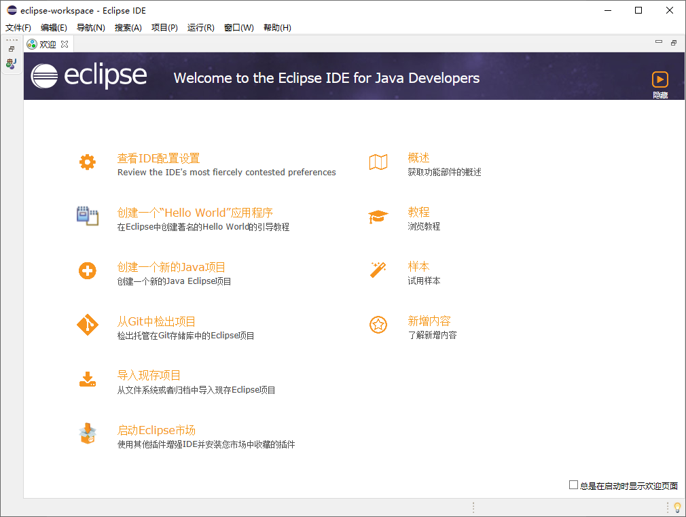Click the Overview map icon
The height and width of the screenshot is (517, 686).
point(378,162)
